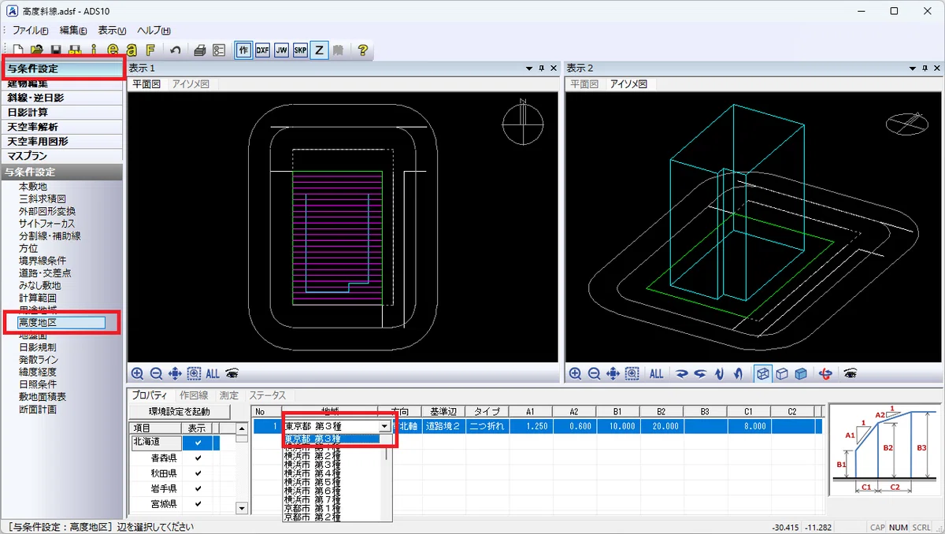This screenshot has height=534, width=945.
Task: Open the 日影計算 sidebar section
Action: point(62,112)
